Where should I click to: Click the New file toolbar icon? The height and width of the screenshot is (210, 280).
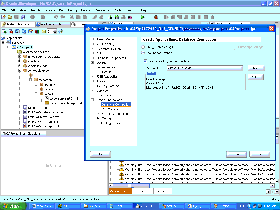click(x=3, y=17)
